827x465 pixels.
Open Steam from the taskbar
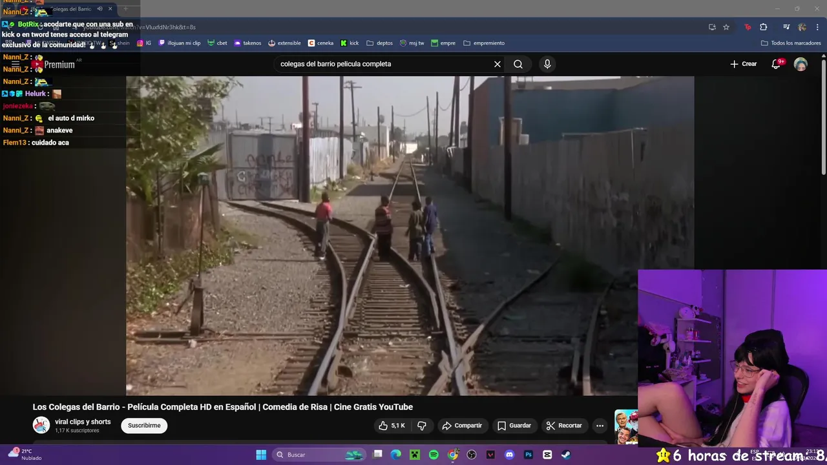(566, 455)
